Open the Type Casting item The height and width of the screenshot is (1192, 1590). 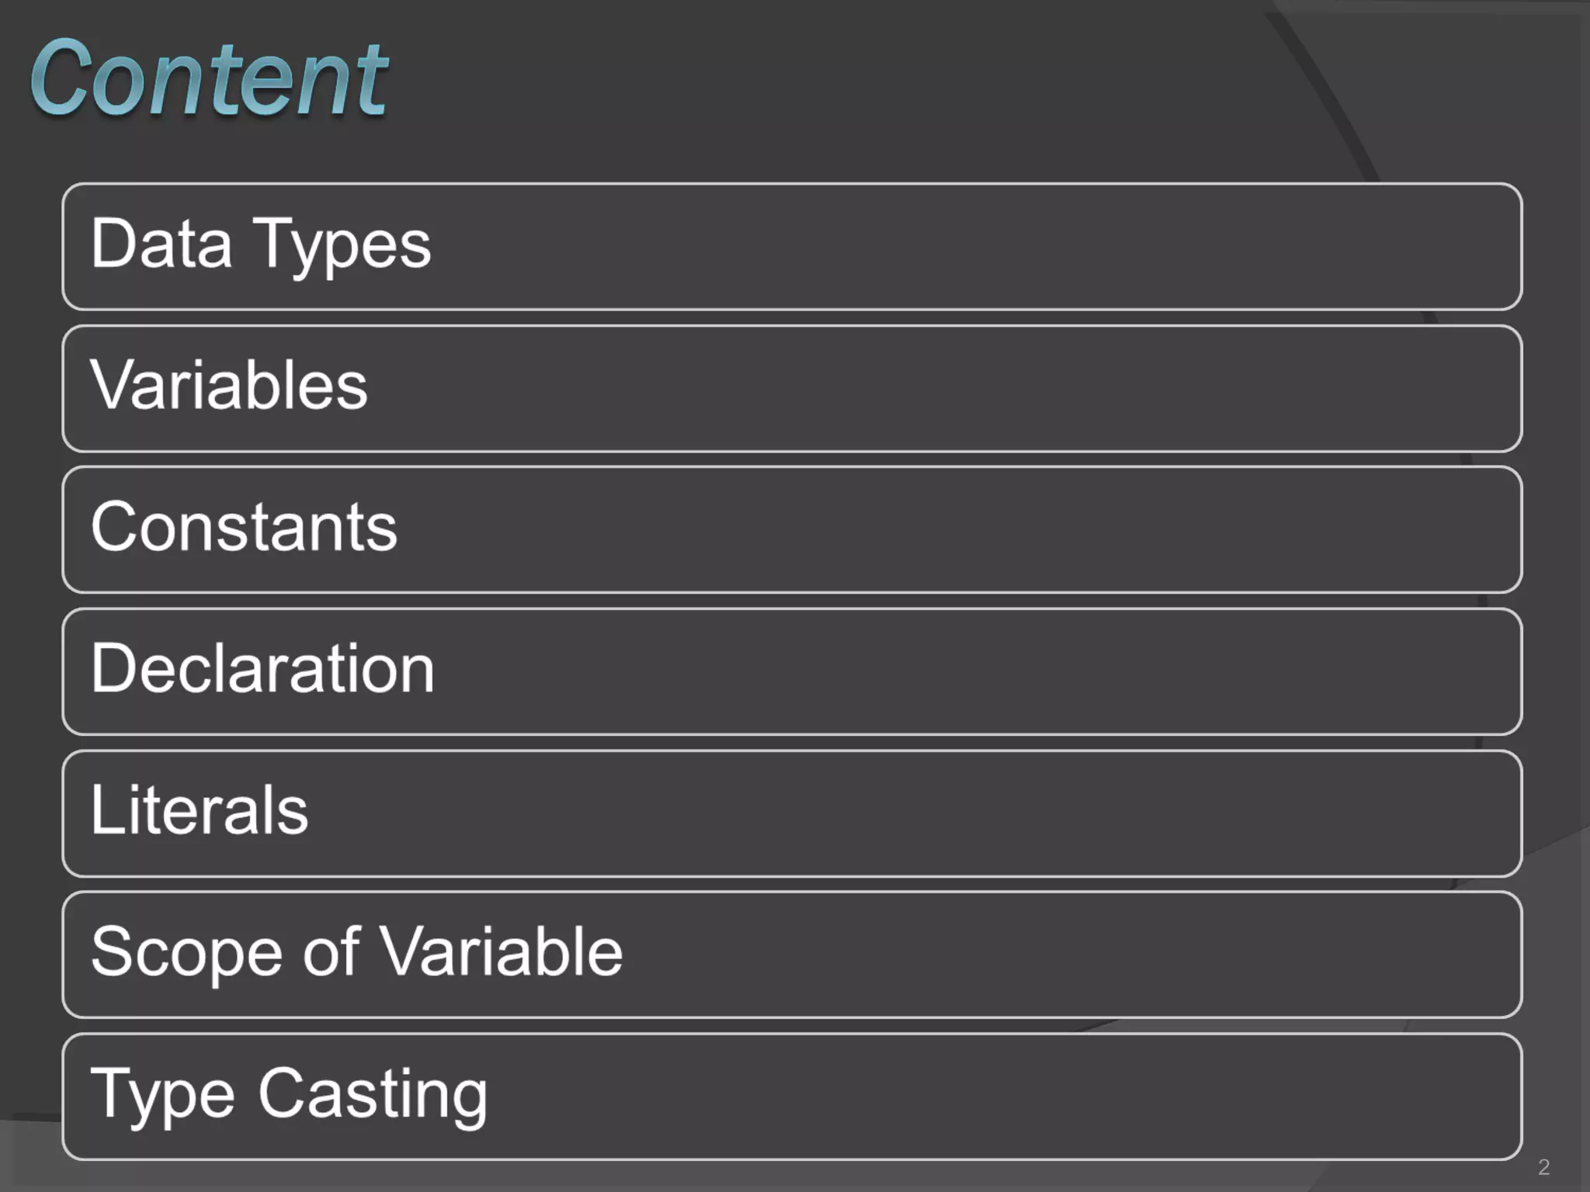click(x=792, y=1097)
